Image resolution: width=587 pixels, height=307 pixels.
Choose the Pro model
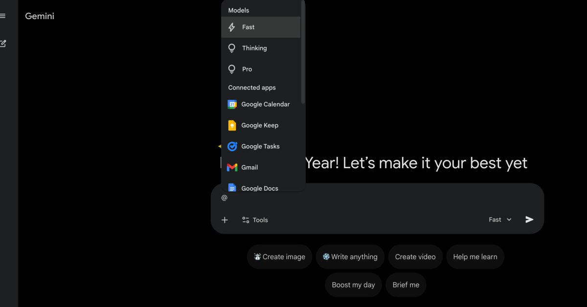(x=247, y=69)
